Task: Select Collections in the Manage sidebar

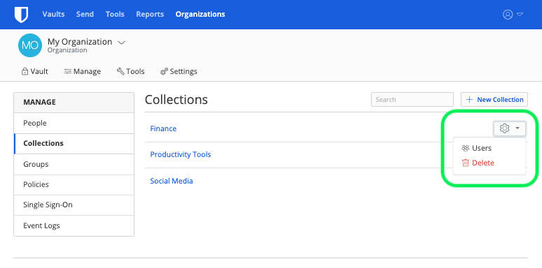Action: [x=74, y=143]
